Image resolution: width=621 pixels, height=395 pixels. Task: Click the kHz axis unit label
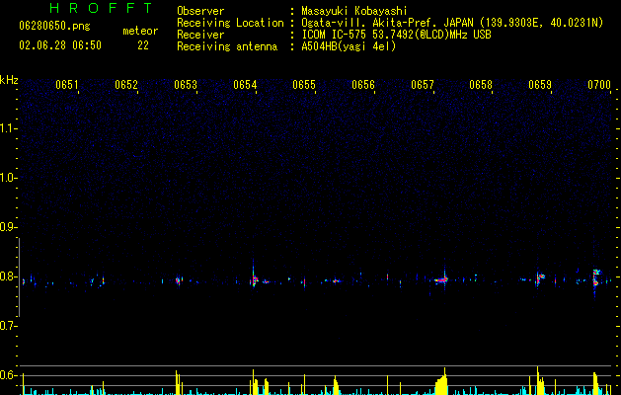[x=9, y=80]
